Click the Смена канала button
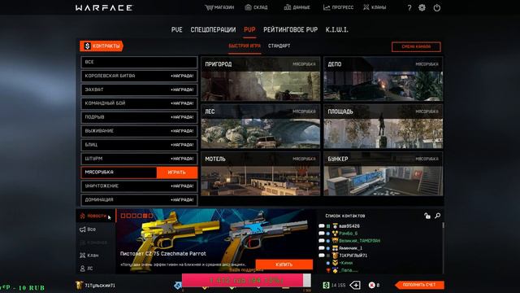520x293 pixels. [x=416, y=47]
